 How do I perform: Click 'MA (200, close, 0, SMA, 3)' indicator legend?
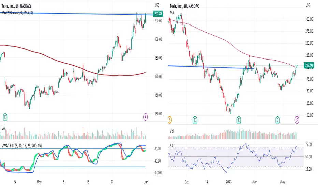point(17,13)
